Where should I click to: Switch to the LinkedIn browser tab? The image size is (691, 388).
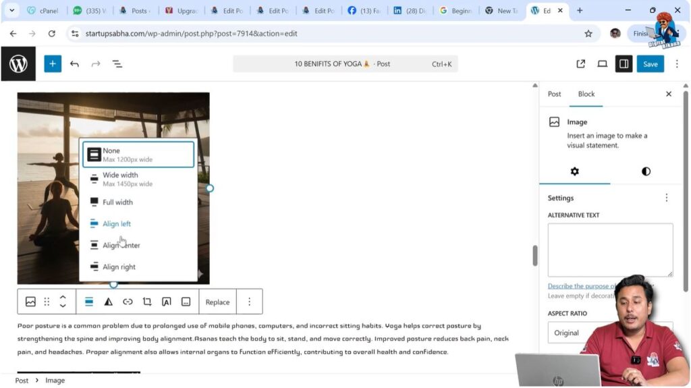410,11
